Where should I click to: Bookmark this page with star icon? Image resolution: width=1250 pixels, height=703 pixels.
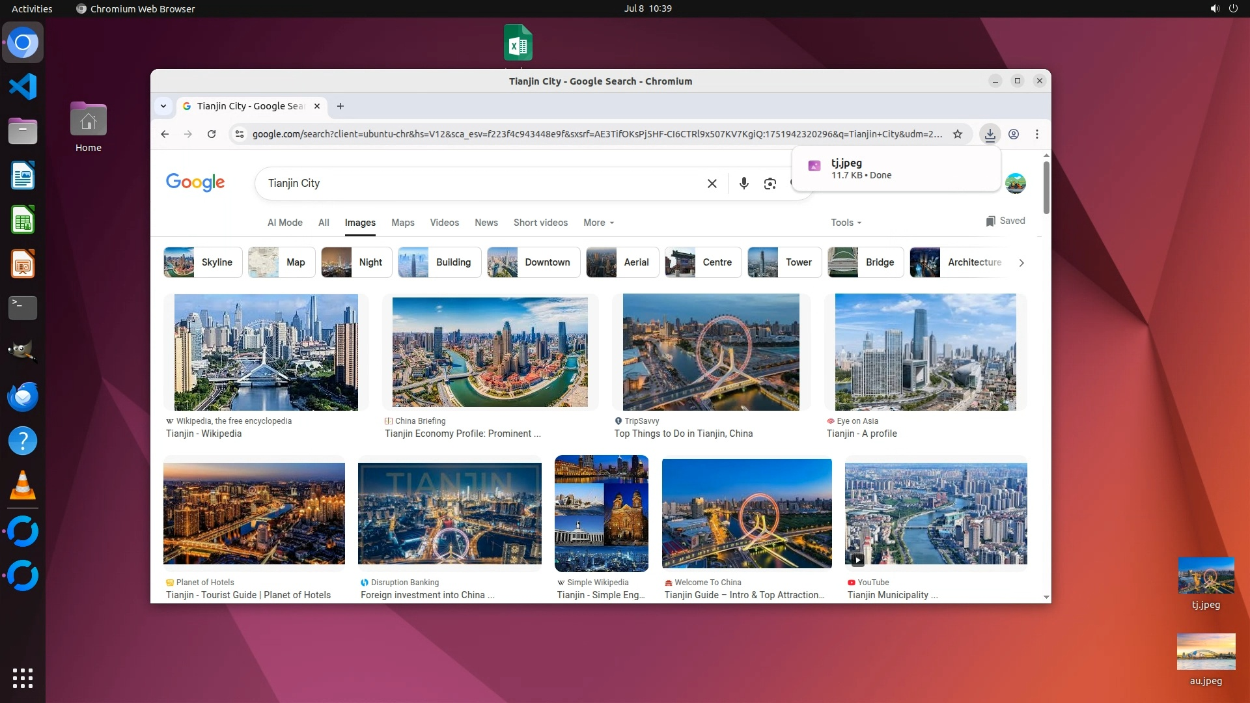[x=957, y=134]
